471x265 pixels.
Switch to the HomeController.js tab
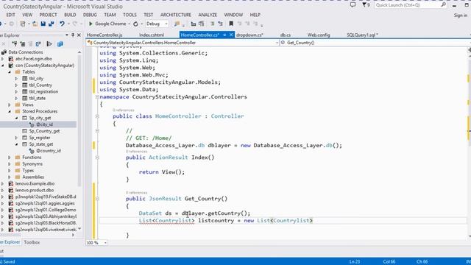(x=105, y=35)
